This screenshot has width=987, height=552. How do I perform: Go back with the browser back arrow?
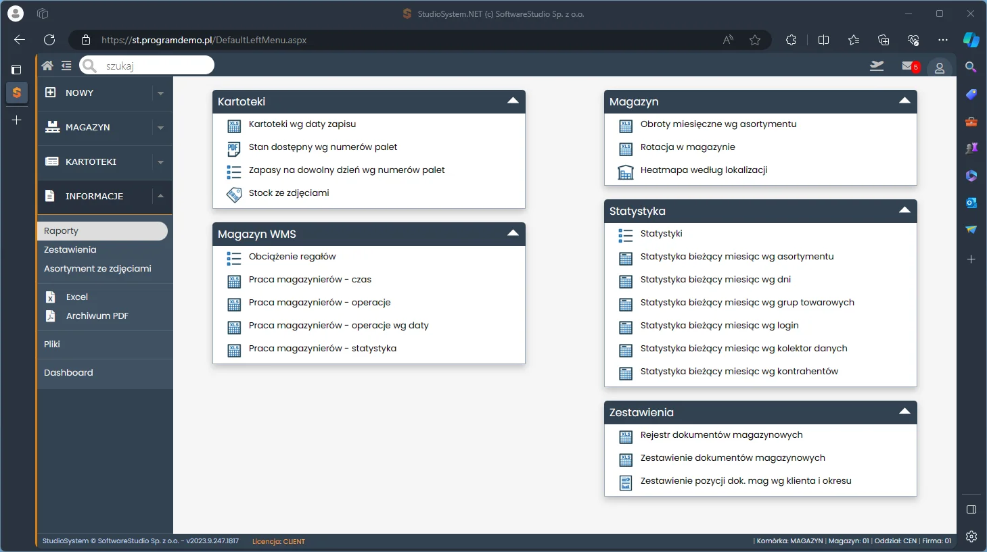point(20,40)
